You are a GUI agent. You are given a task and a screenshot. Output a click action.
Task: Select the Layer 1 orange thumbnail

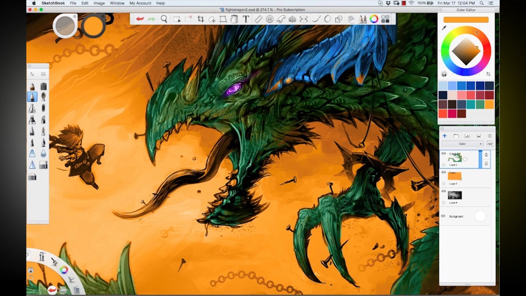point(455,176)
